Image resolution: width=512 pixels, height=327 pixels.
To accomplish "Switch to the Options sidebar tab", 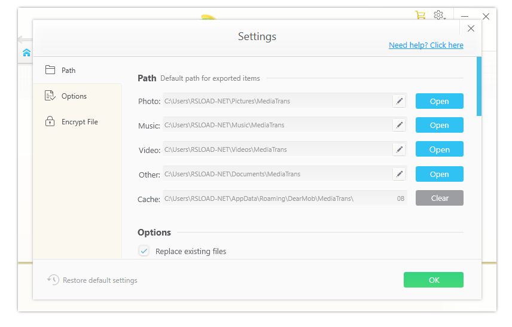I will point(74,96).
